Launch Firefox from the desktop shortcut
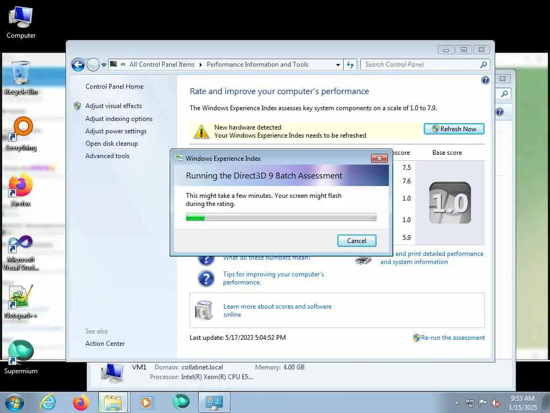 [x=21, y=190]
